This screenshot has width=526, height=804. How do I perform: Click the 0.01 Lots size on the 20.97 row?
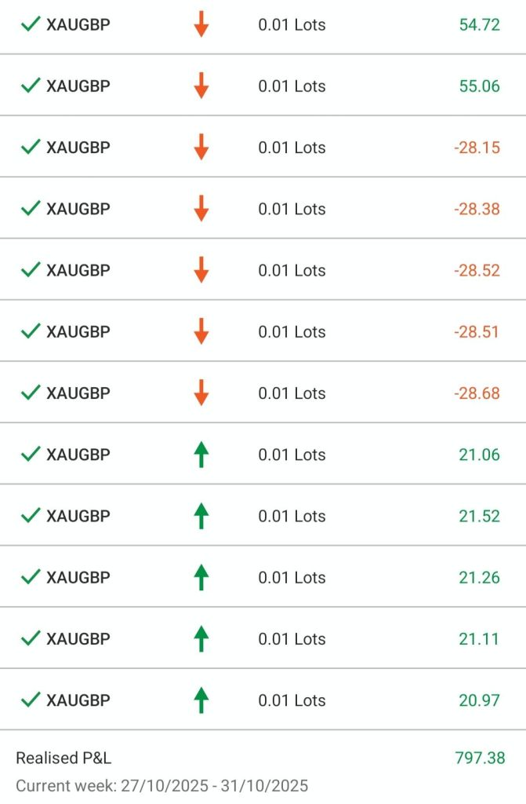[292, 700]
